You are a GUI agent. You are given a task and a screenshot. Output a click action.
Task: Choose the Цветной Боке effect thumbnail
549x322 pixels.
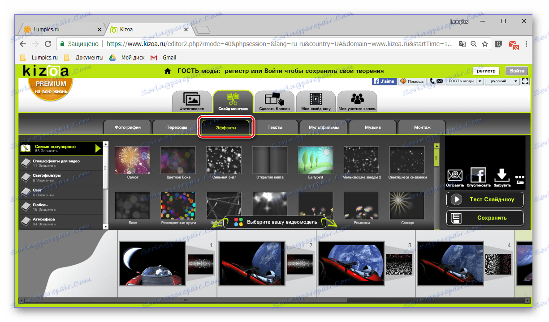pos(178,160)
